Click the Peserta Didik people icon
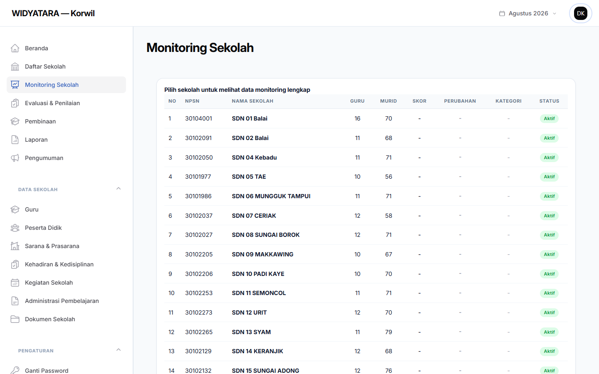Viewport: 599px width, 374px height. 15,228
